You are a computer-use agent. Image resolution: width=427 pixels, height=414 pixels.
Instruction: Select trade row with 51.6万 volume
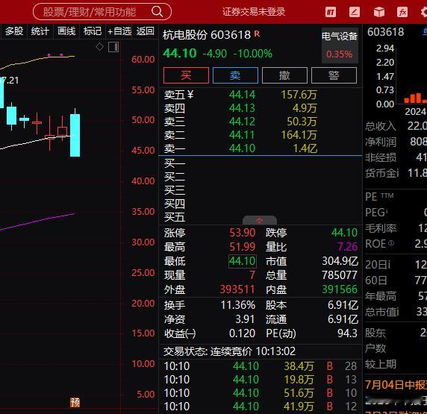pos(260,393)
